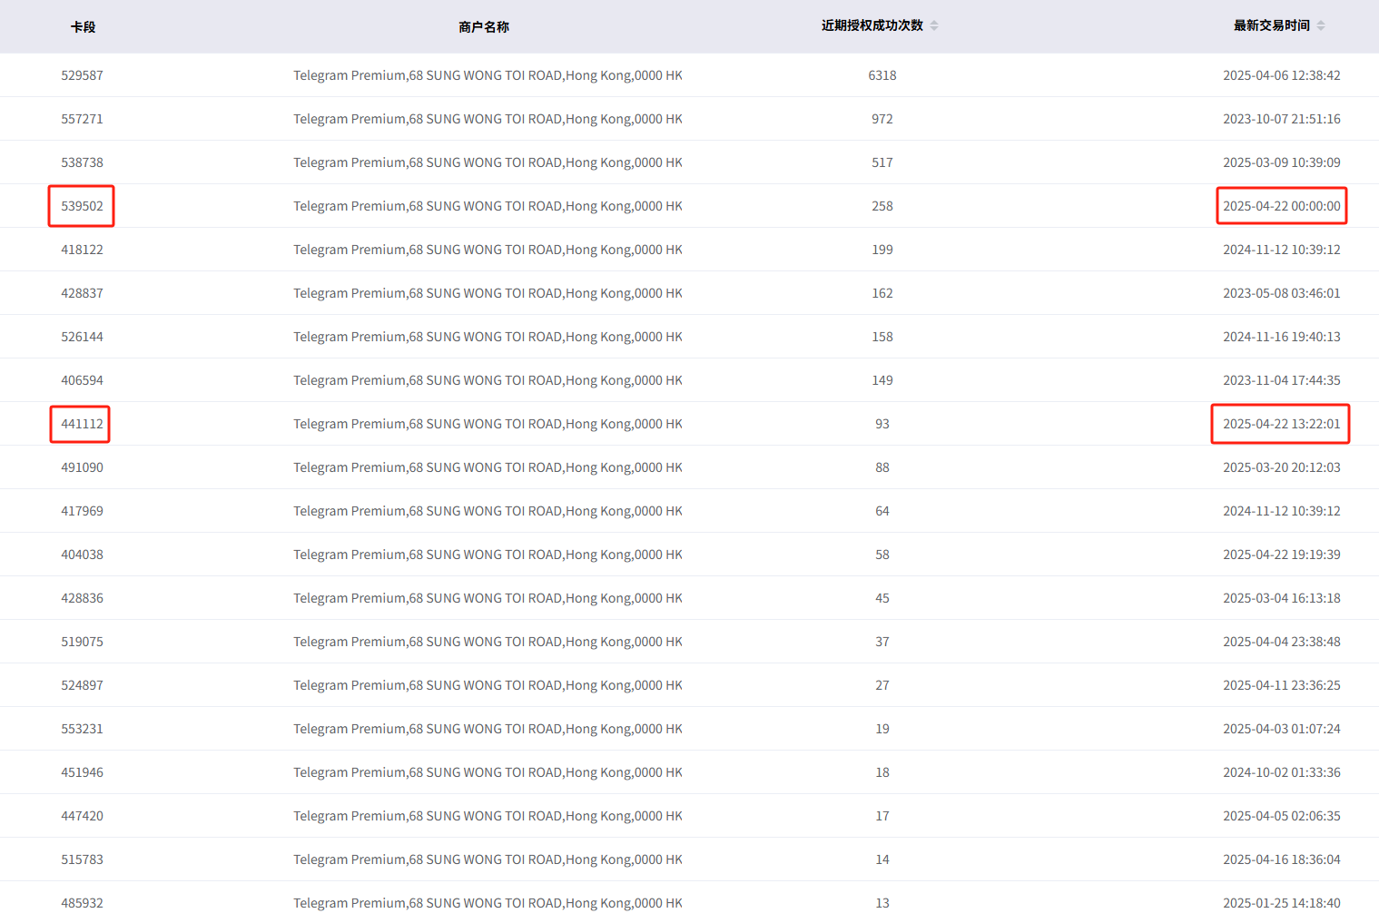
Task: Select card segment 441112
Action: coord(82,424)
